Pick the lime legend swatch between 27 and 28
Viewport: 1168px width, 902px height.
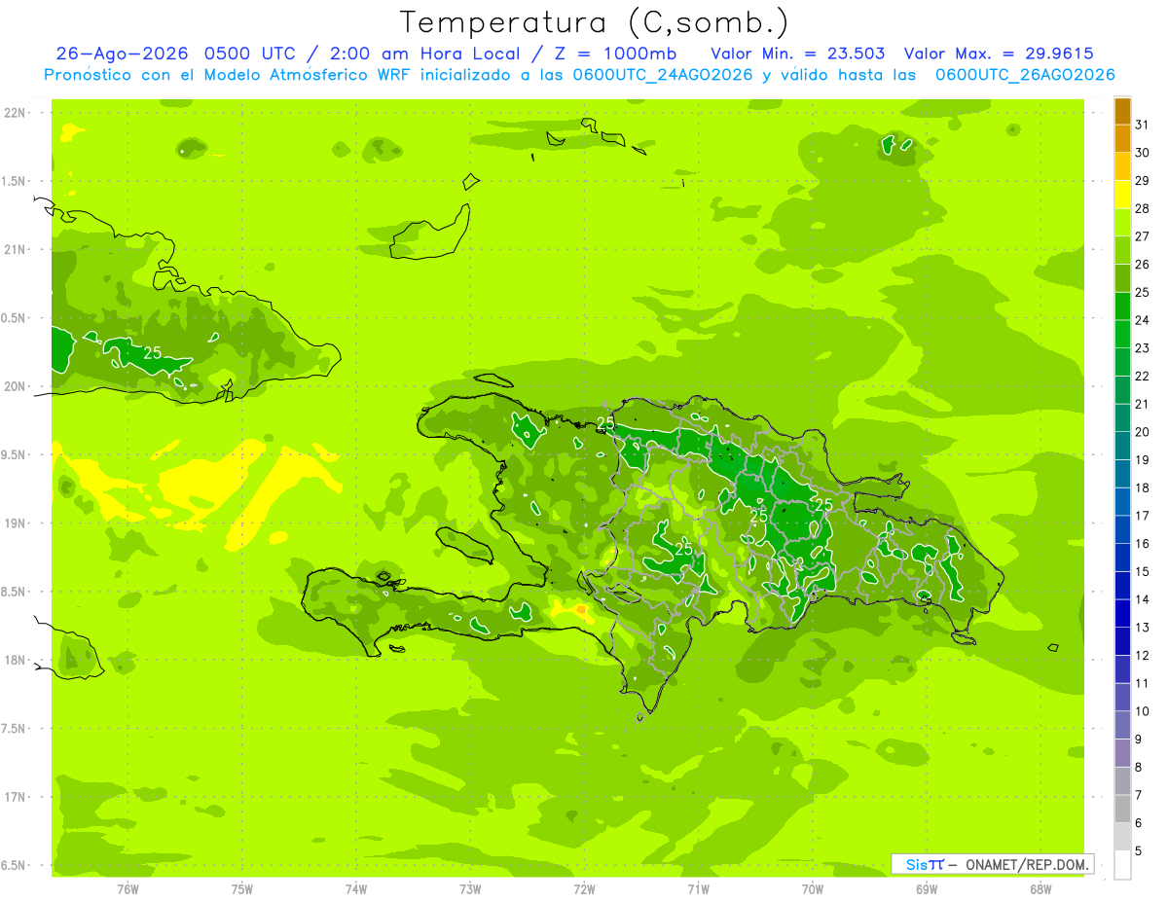click(1122, 223)
